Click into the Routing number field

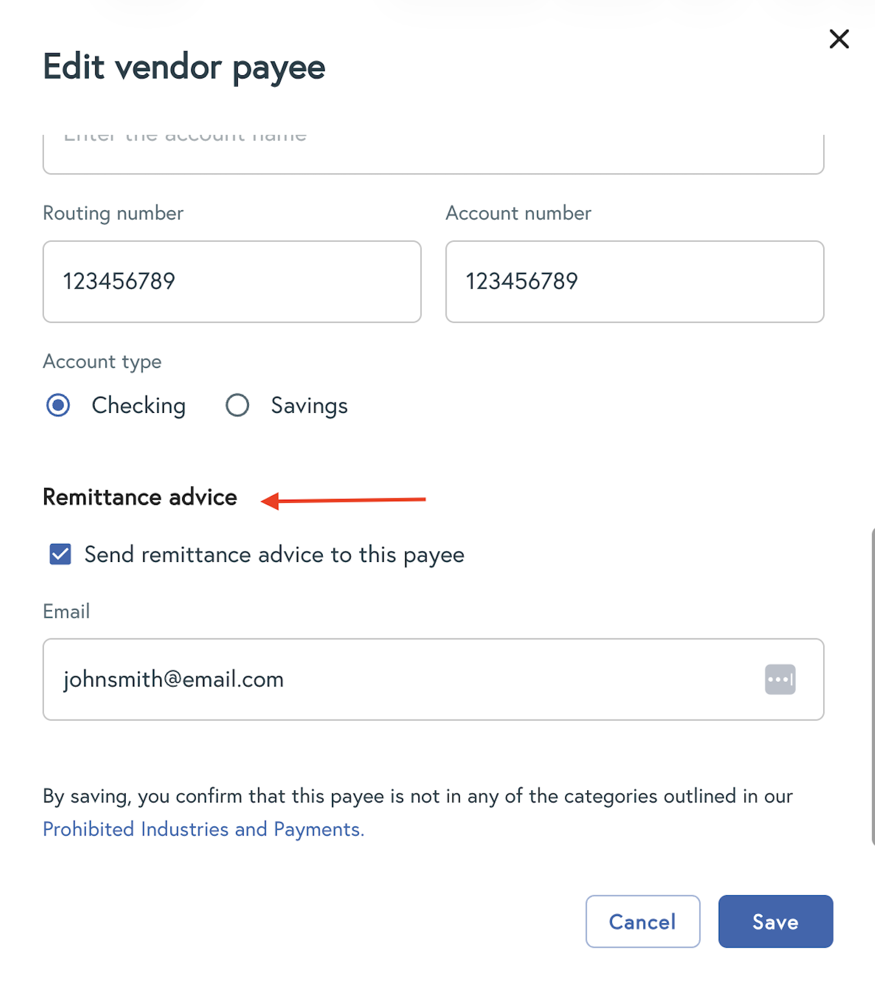[232, 281]
